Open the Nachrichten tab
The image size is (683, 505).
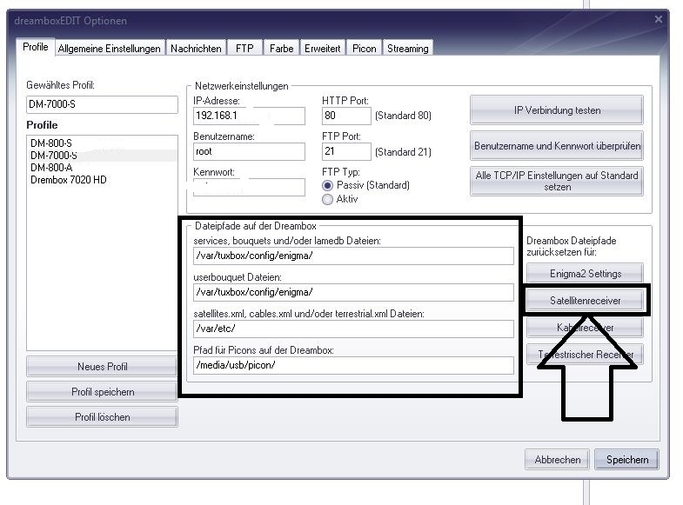196,49
